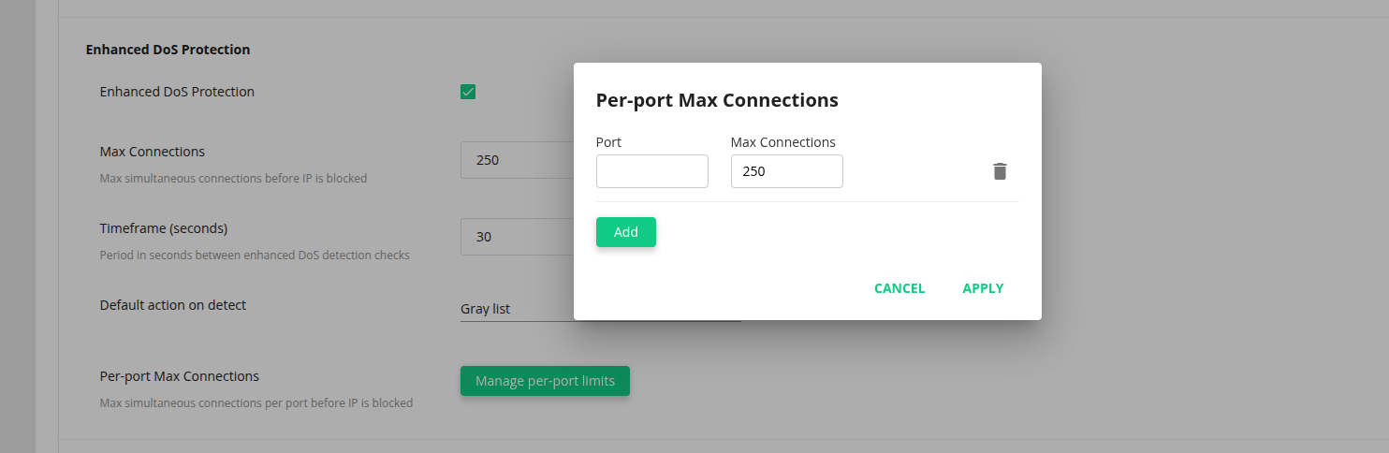Uncheck the Enhanced DoS Protection checkbox

468,92
